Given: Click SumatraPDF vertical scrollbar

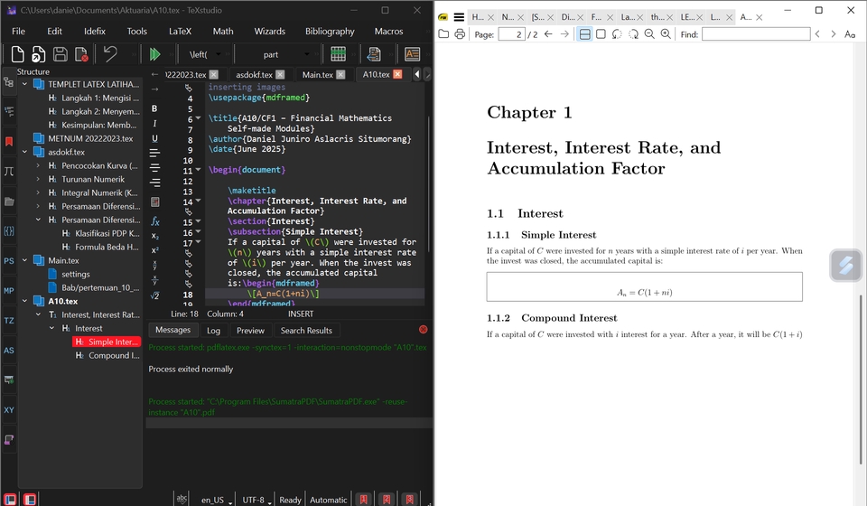Looking at the screenshot, I should coord(860,379).
